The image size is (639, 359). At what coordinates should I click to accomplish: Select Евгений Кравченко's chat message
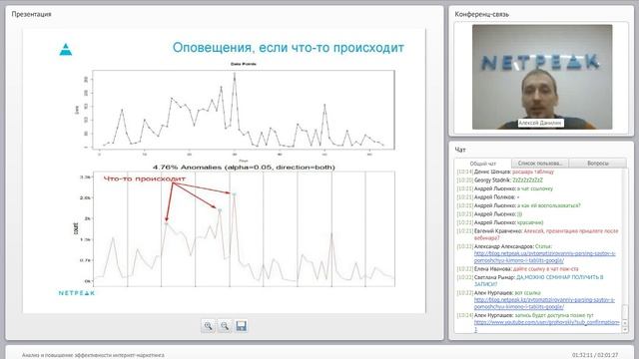coord(537,234)
